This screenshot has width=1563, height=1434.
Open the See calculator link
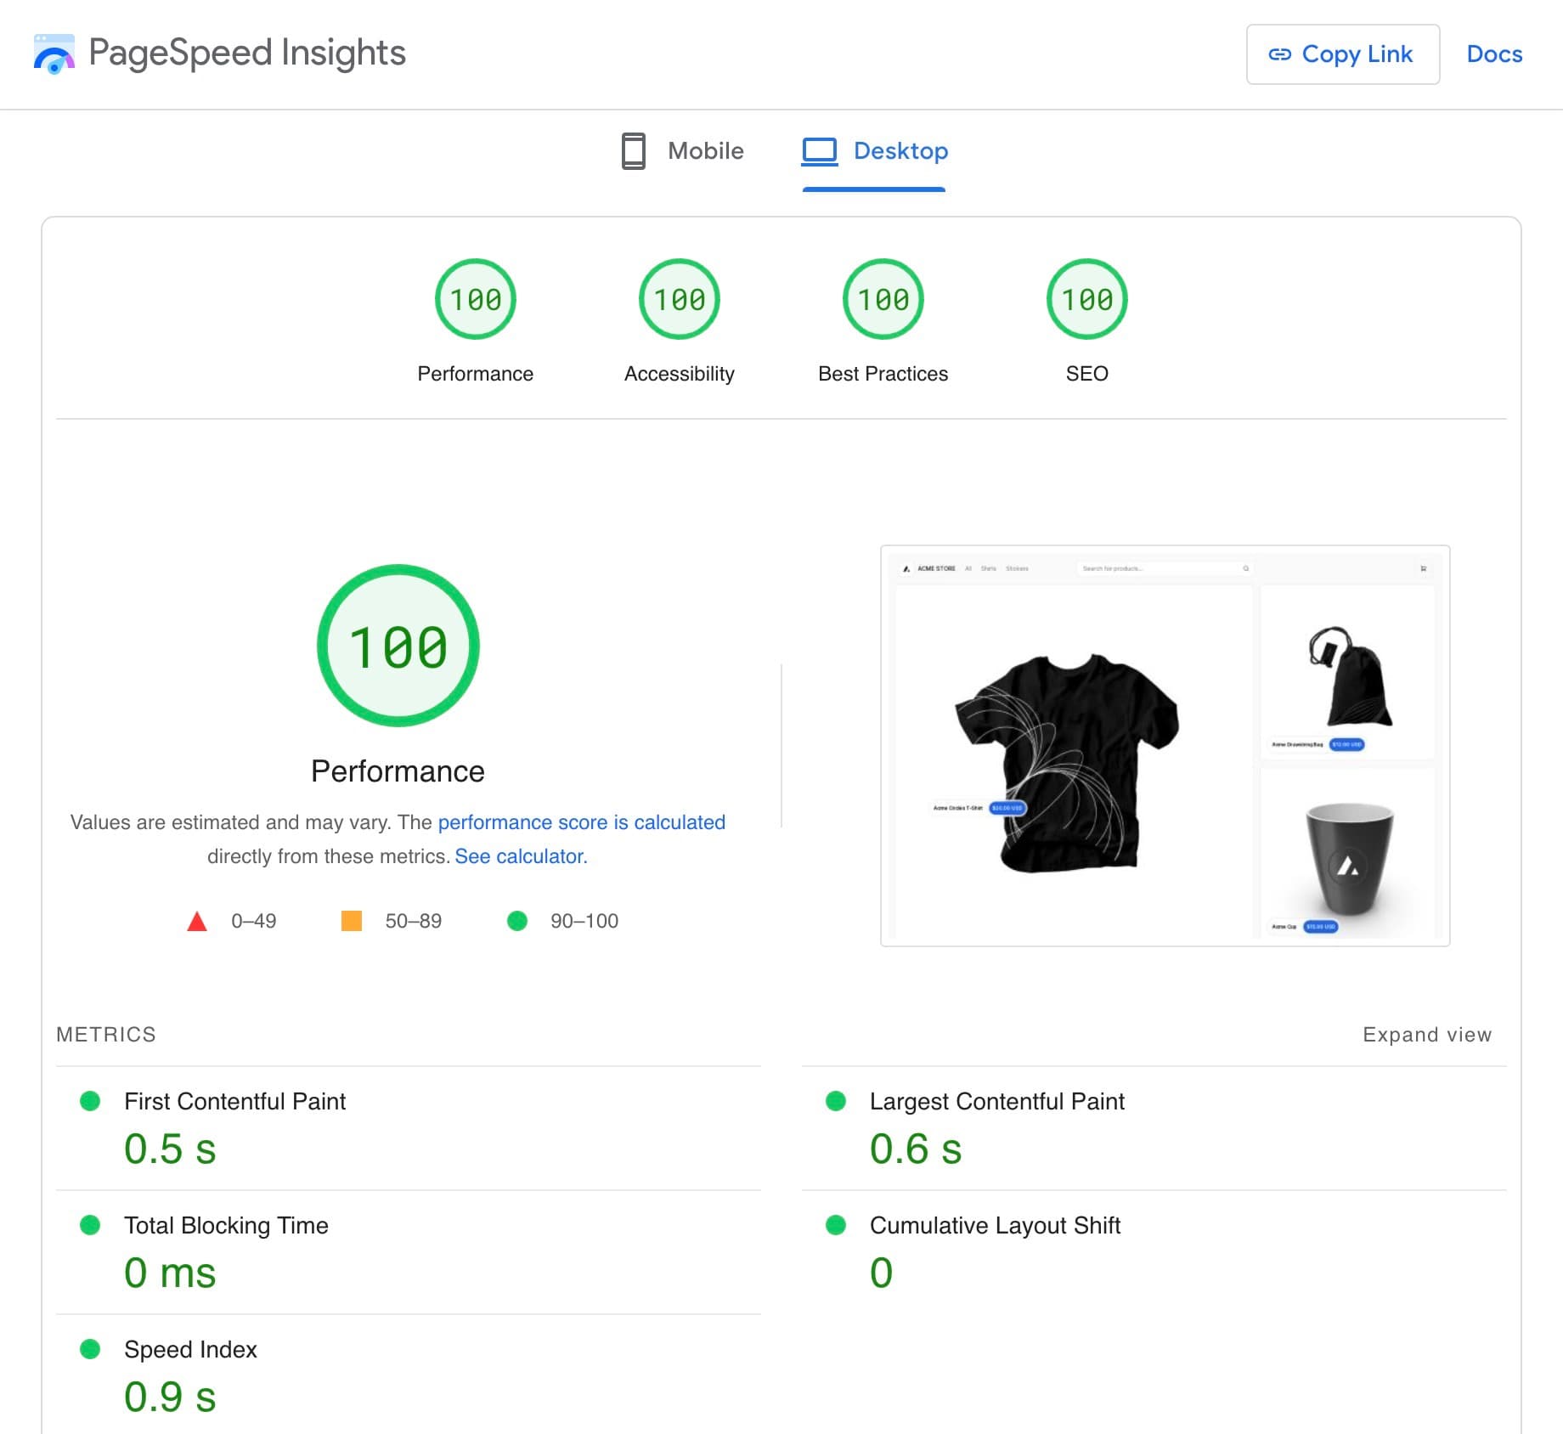(520, 856)
